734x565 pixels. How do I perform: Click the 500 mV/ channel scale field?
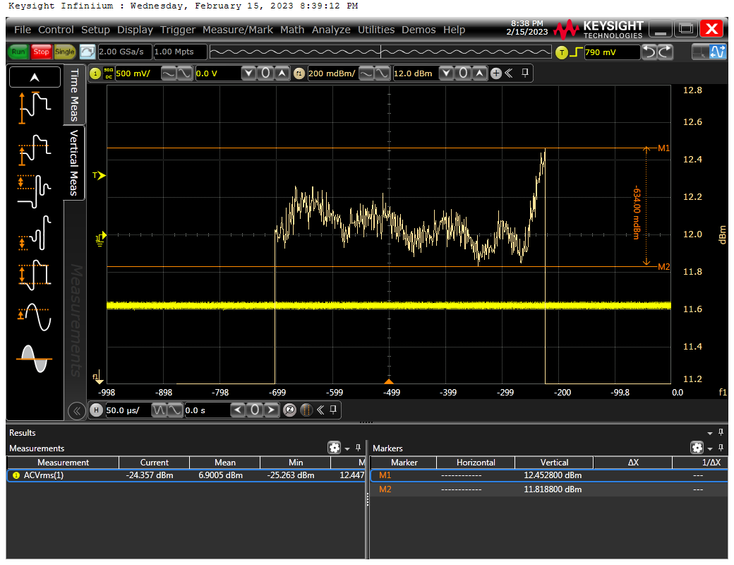(136, 73)
